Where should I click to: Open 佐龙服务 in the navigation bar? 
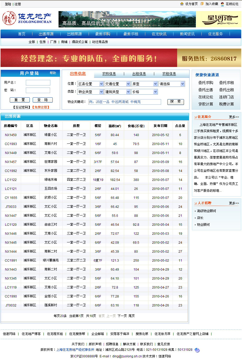point(215,34)
